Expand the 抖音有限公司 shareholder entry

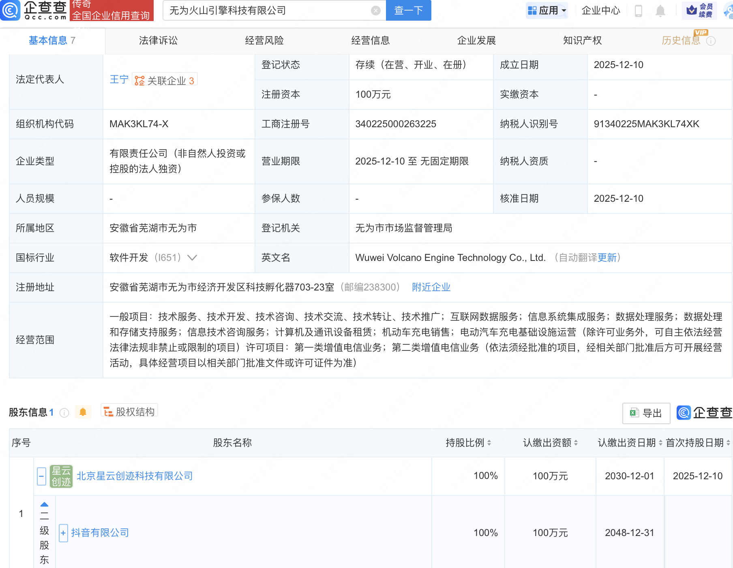pyautogui.click(x=63, y=533)
